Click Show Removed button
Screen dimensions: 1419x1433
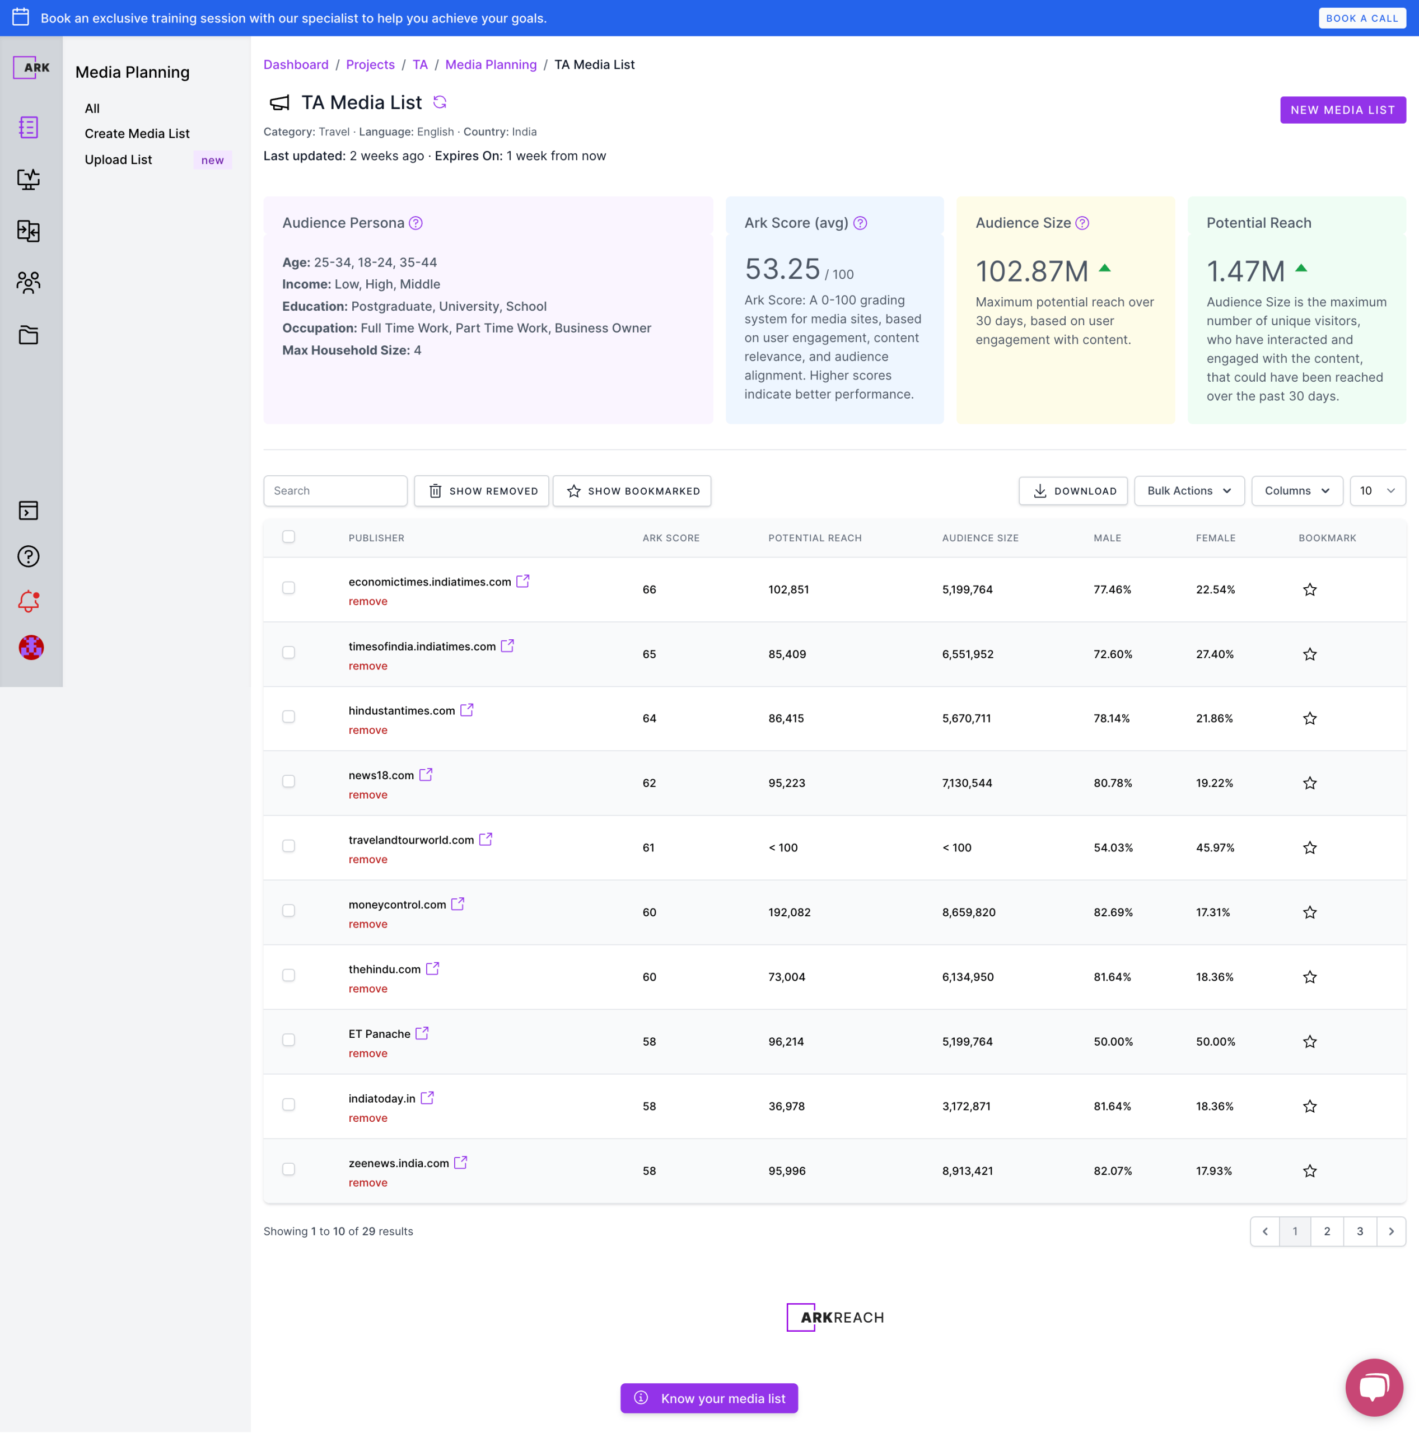click(482, 491)
